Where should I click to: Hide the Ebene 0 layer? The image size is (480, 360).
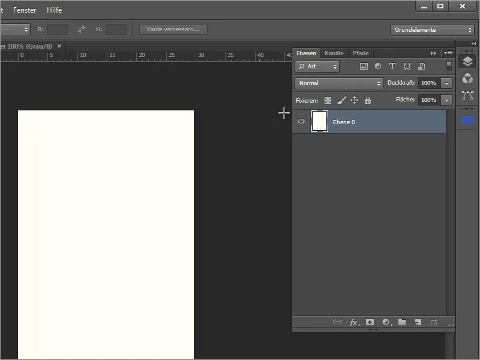[301, 121]
